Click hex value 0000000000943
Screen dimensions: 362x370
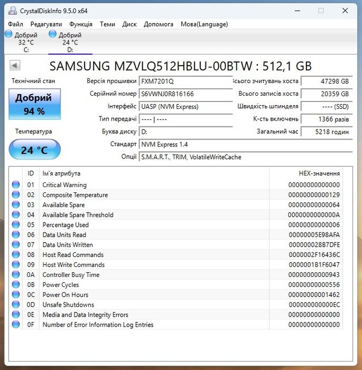coord(314,275)
